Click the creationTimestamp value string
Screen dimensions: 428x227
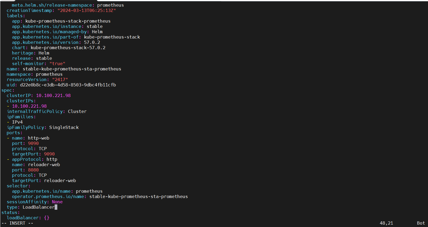(x=87, y=10)
